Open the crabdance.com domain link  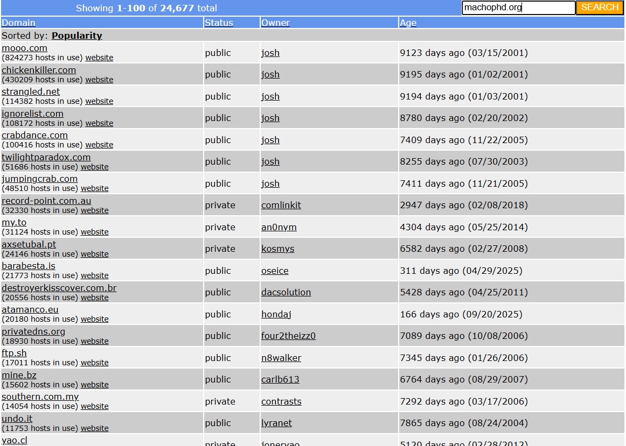pyautogui.click(x=34, y=135)
